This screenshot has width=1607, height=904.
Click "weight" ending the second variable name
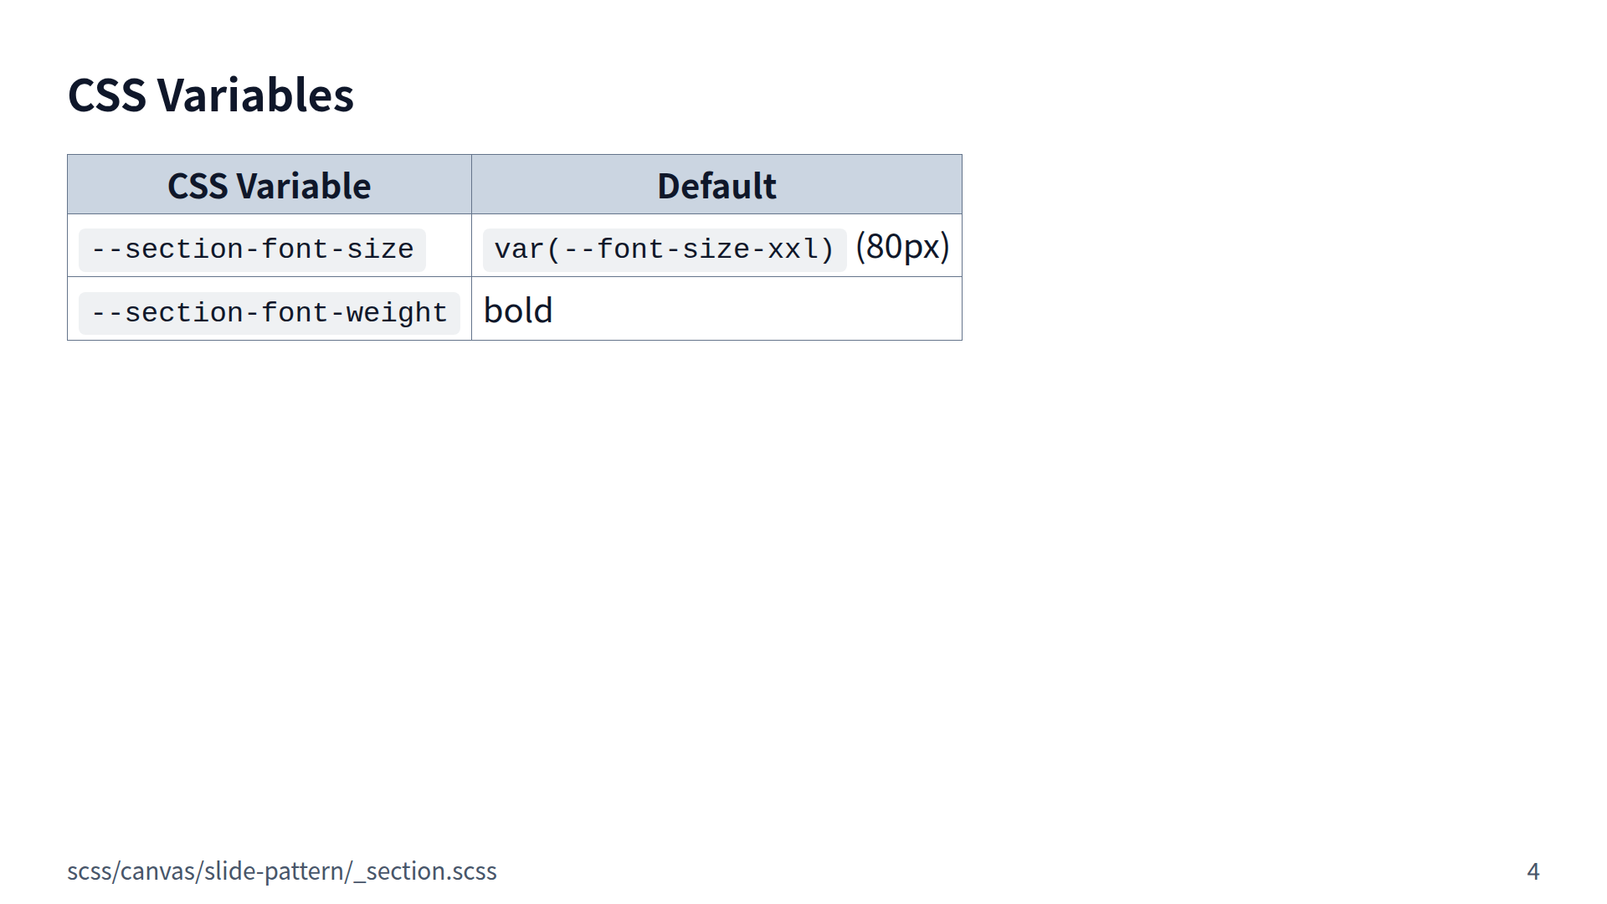tap(397, 313)
